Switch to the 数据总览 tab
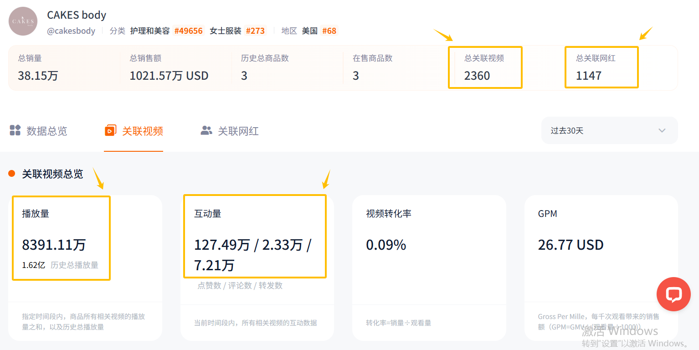Screen dimensions: 699x350 [x=38, y=131]
